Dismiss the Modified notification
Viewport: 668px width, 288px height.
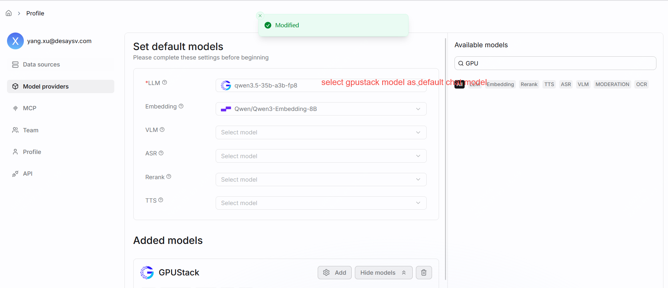click(x=260, y=16)
